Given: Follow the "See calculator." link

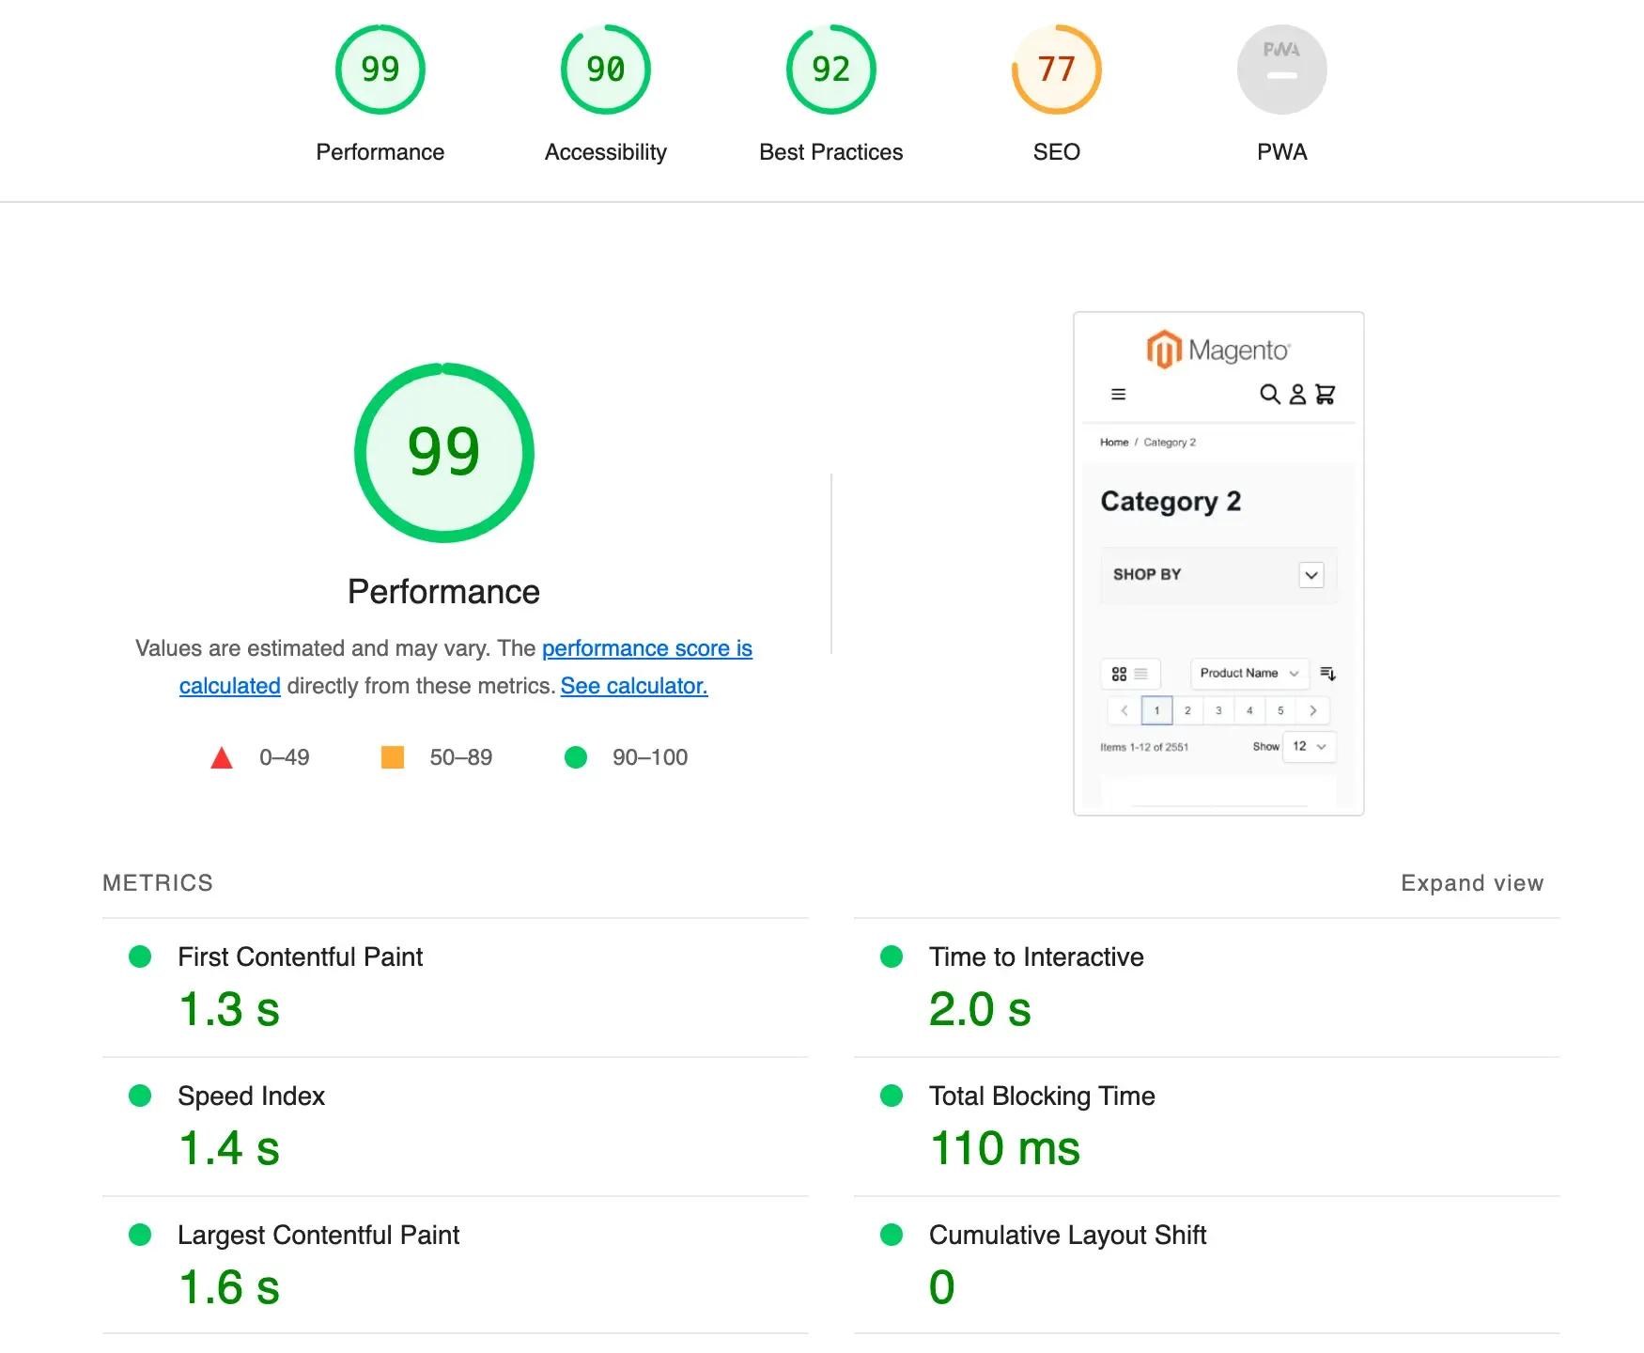Looking at the screenshot, I should [x=634, y=686].
